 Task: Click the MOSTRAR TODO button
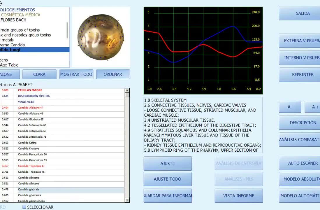click(76, 74)
